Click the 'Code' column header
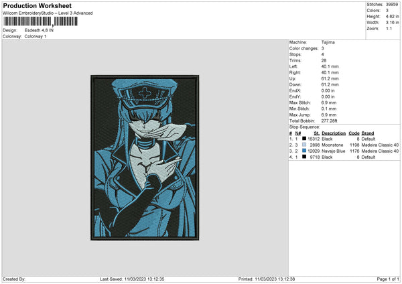The height and width of the screenshot is (284, 402). [354, 133]
